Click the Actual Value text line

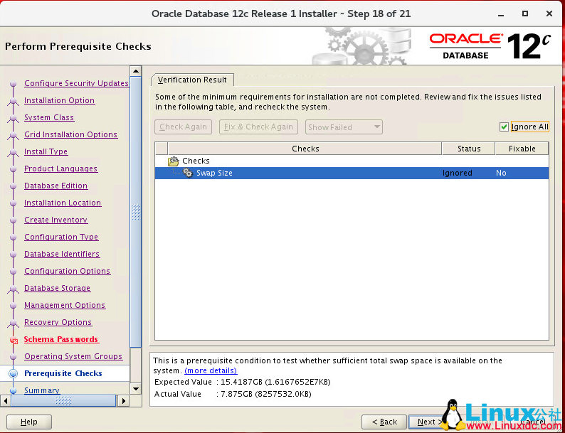coord(233,394)
